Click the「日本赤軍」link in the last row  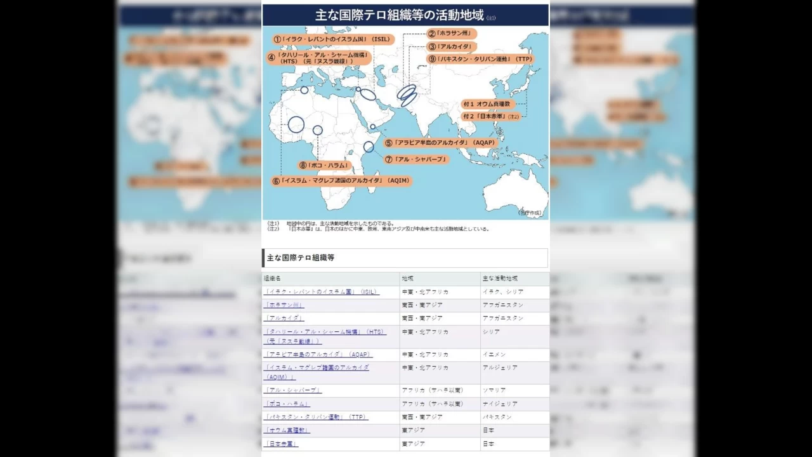[x=281, y=444]
